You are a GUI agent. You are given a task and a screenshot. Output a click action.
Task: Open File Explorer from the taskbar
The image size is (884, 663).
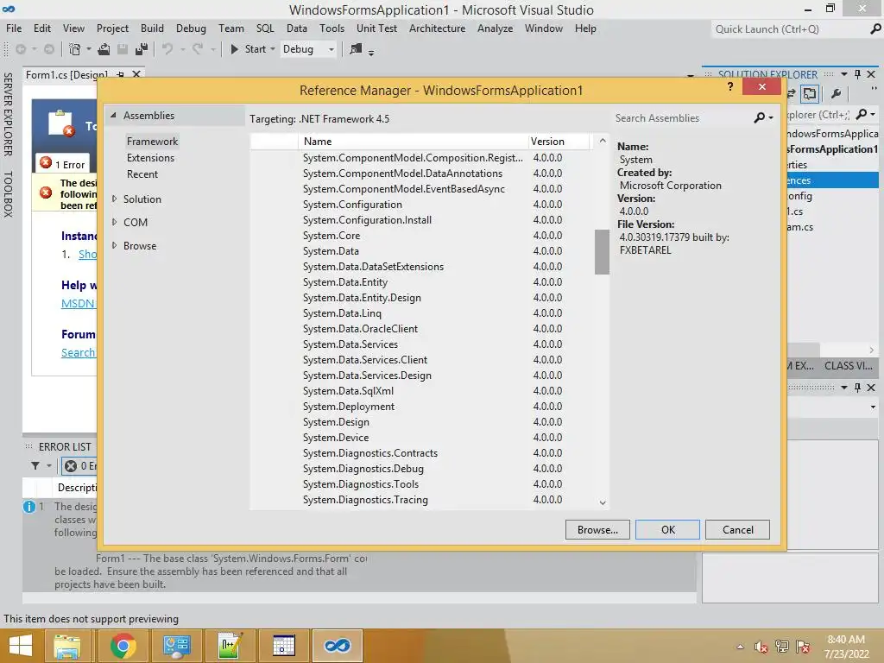point(67,646)
